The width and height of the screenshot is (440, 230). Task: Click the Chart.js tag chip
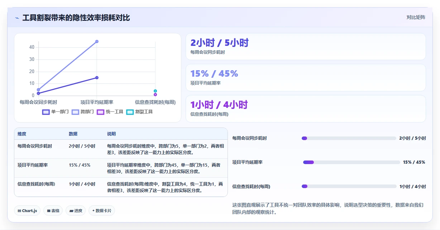pyautogui.click(x=28, y=211)
